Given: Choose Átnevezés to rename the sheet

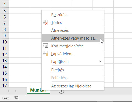Looking at the screenshot, I should [73, 30].
